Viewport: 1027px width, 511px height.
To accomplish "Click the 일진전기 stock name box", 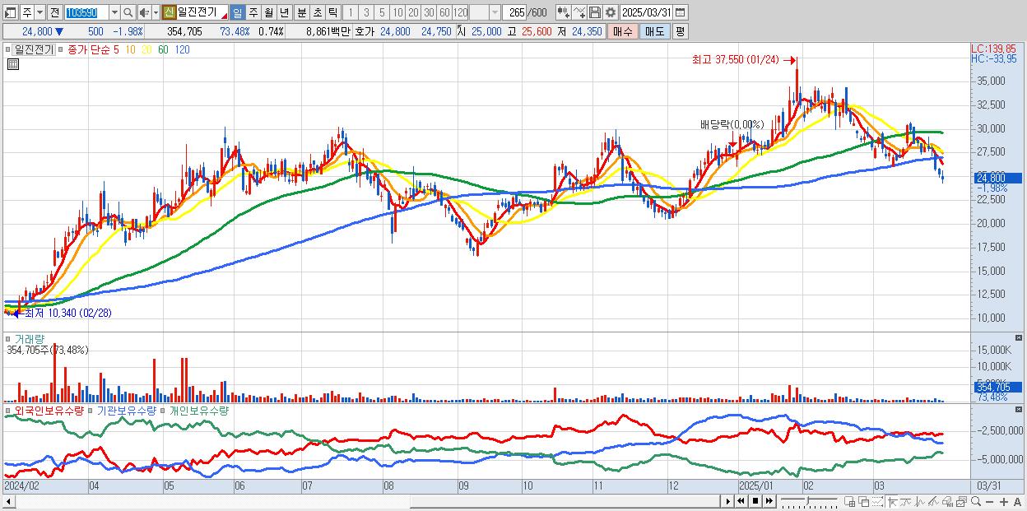I will 202,12.
